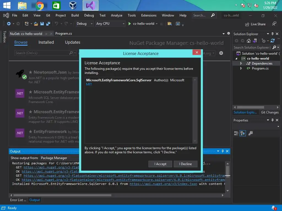Click the Find in Files folder icon
The width and height of the screenshot is (282, 211).
[169, 24]
